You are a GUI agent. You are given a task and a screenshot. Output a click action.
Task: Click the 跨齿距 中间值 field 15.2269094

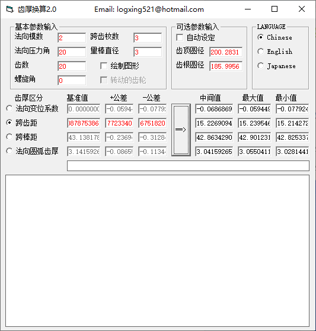[x=214, y=123]
